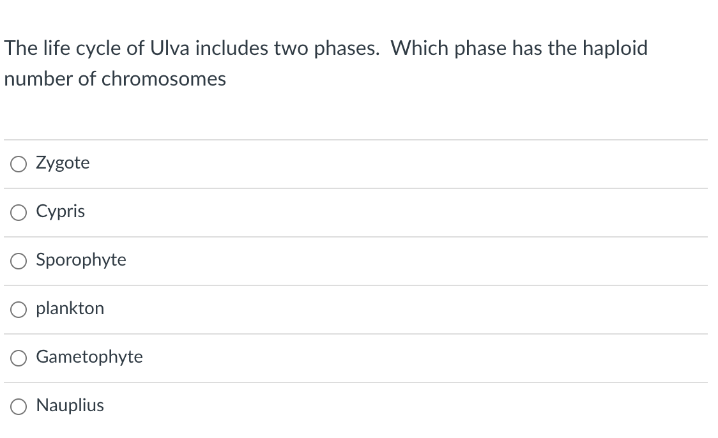Click the Zygote answer label text

pos(63,163)
